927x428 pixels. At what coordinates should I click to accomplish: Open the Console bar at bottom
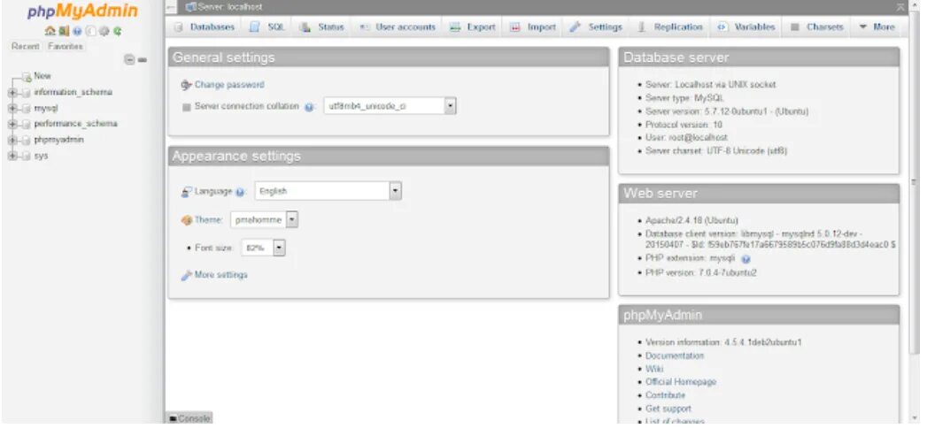[x=189, y=418]
